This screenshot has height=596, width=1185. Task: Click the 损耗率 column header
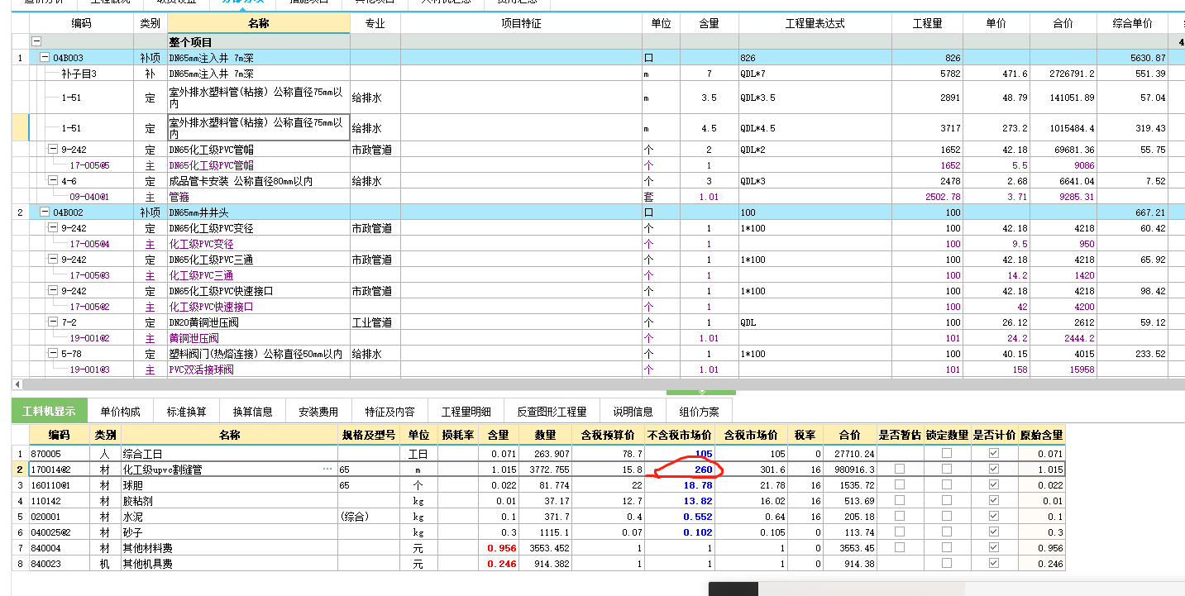tap(458, 435)
